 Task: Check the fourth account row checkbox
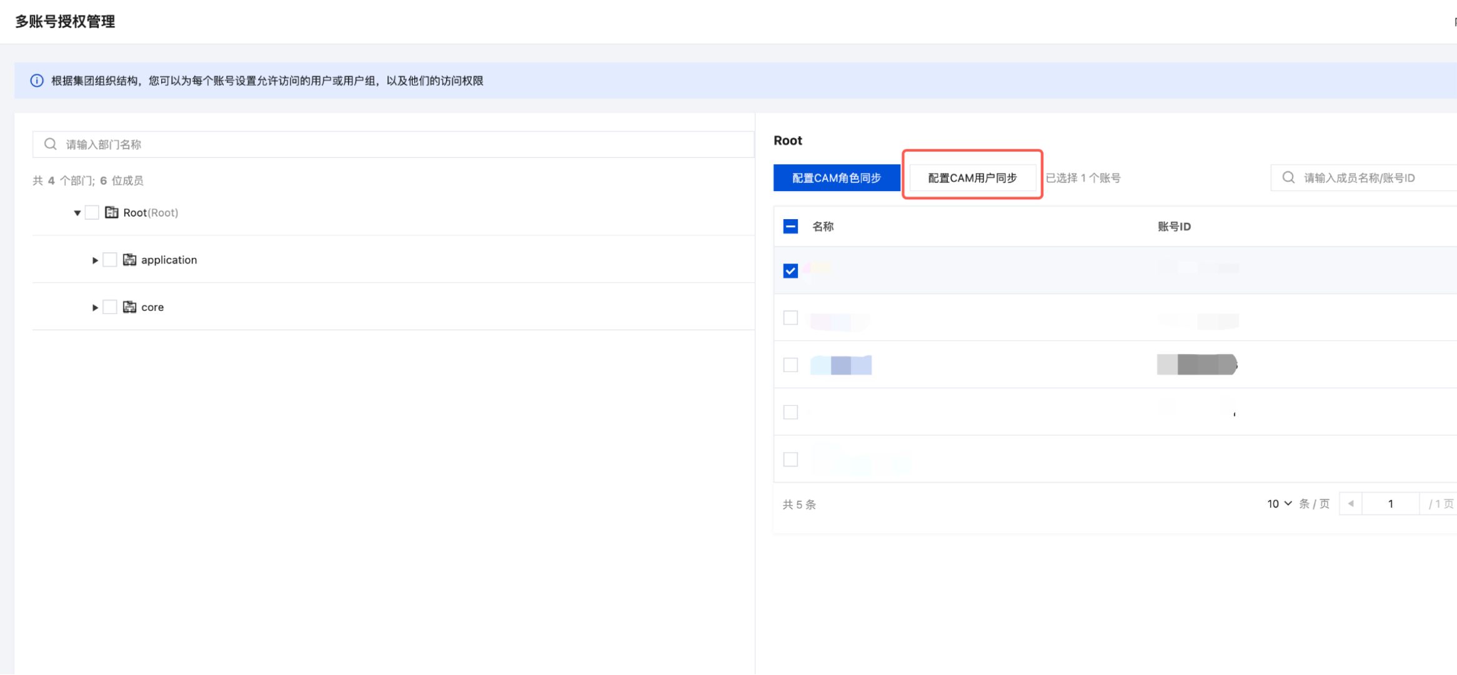point(790,412)
